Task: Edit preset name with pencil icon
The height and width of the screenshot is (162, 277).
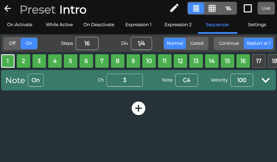Action: coord(174,8)
